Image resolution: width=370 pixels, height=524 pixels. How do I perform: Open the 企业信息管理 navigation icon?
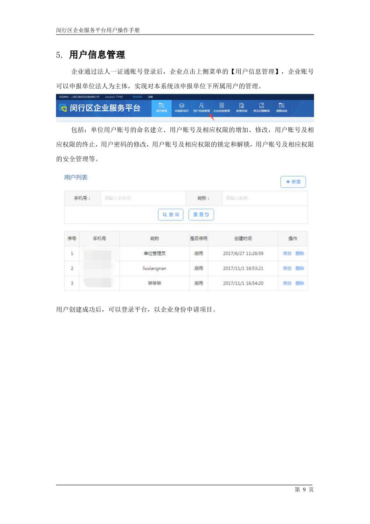[222, 107]
